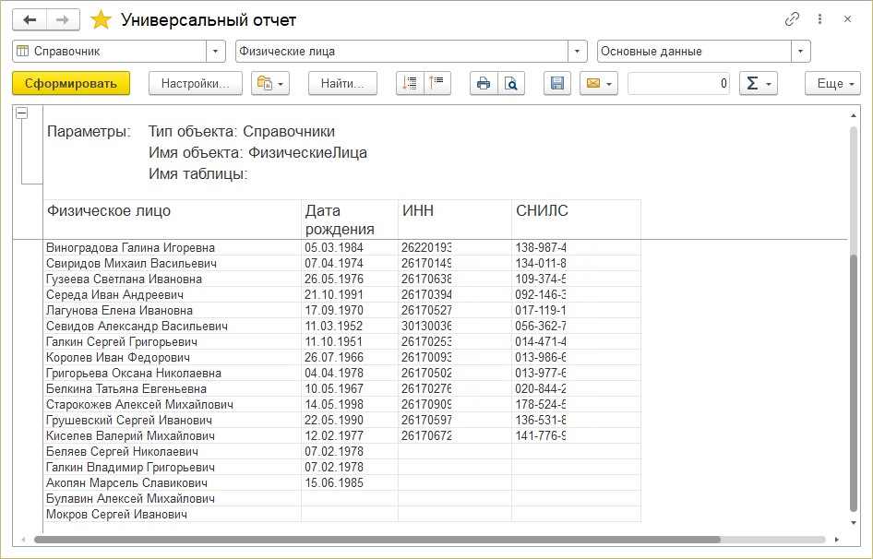Close the Универсальный отчет tab
Viewport: 873px width, 559px height.
click(x=847, y=19)
